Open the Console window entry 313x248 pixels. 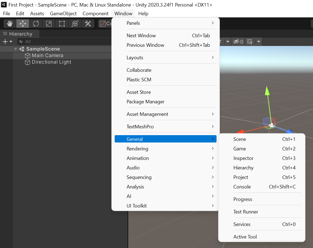click(242, 187)
